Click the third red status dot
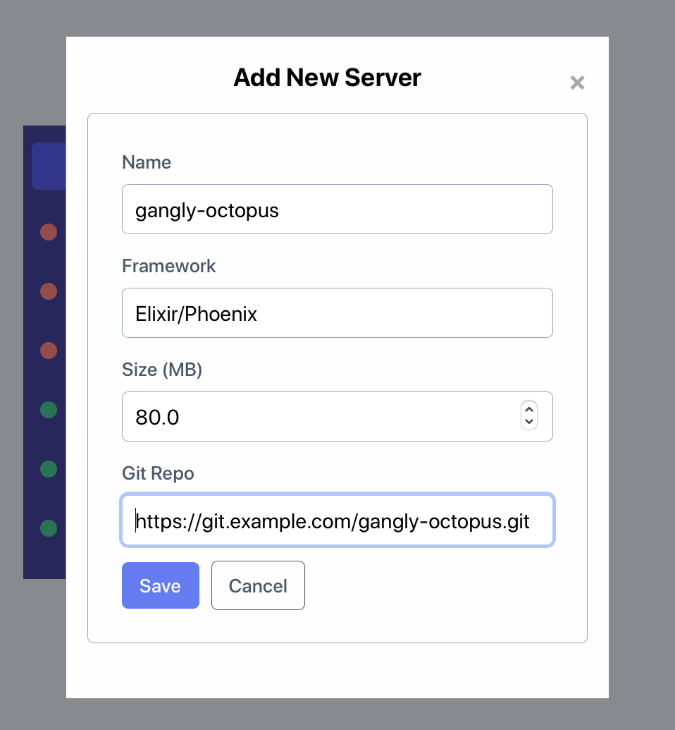 point(49,350)
